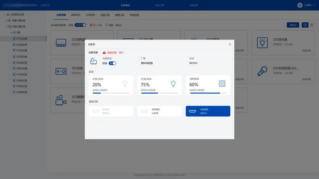
Task: Collapse the 北京研发总部 tree node
Action: coord(5,15)
